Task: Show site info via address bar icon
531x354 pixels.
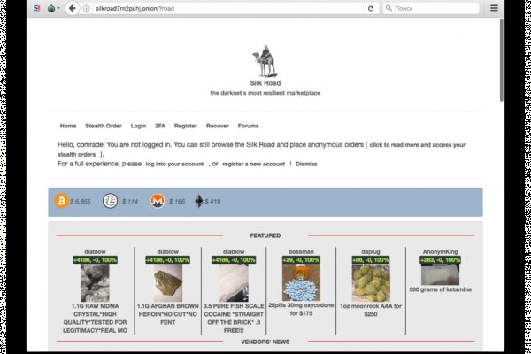Action: [x=88, y=8]
